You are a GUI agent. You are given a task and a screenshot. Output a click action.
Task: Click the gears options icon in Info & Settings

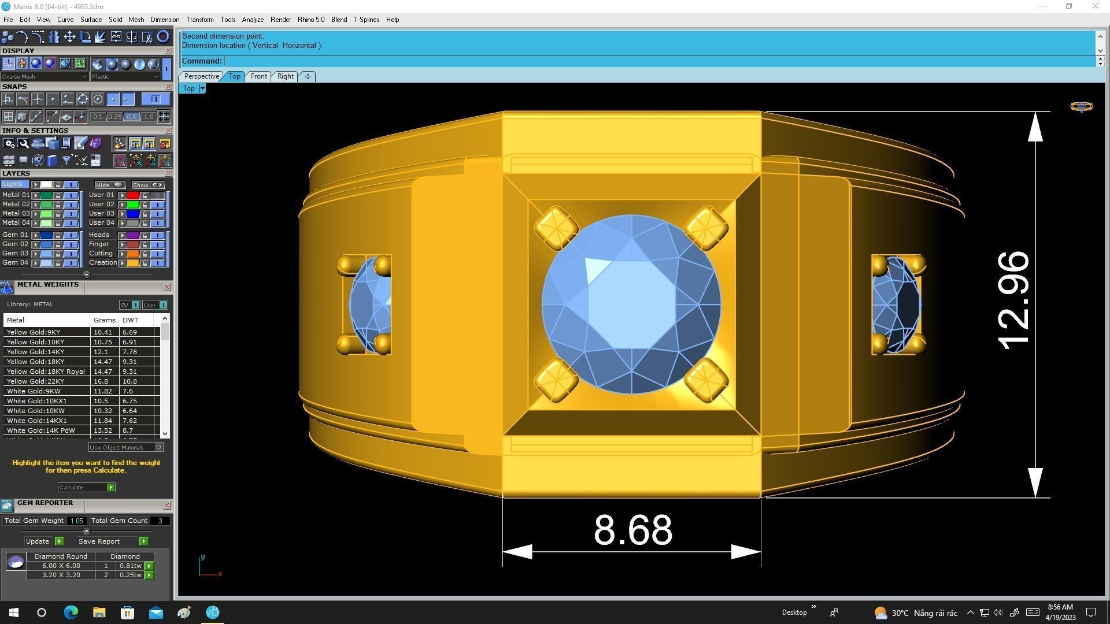point(9,143)
